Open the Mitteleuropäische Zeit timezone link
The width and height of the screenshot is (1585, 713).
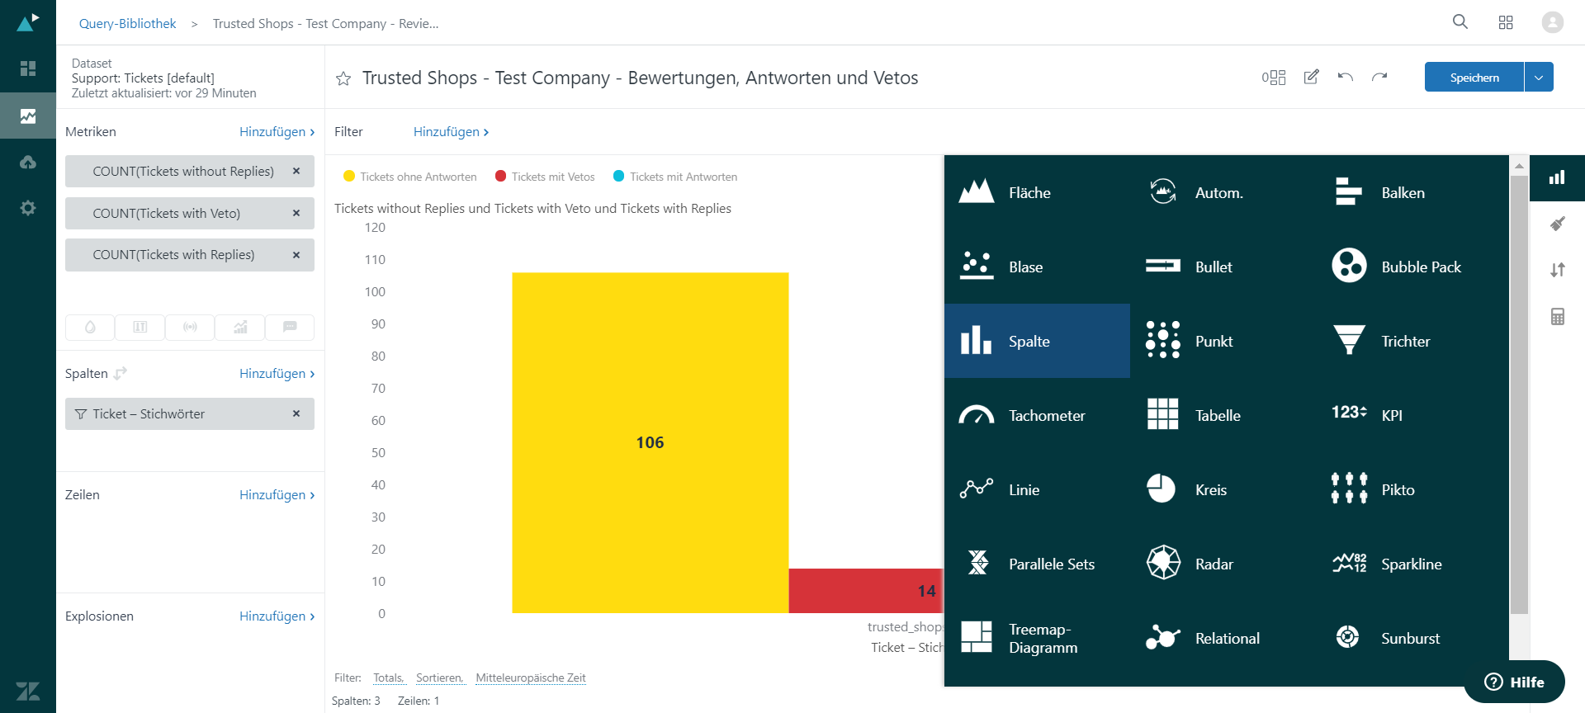[x=531, y=678]
